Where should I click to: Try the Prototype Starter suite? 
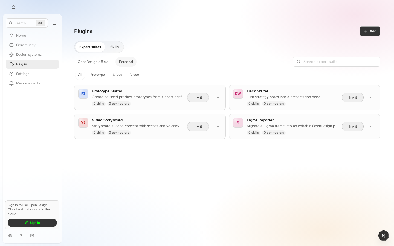click(x=198, y=98)
